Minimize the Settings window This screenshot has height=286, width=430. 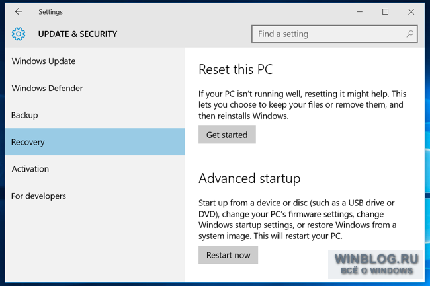coord(359,11)
